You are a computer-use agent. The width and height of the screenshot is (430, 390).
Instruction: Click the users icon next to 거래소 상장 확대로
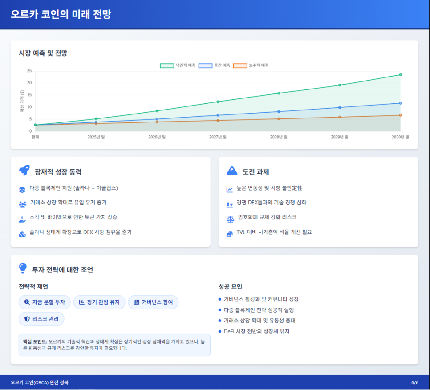[x=23, y=204]
